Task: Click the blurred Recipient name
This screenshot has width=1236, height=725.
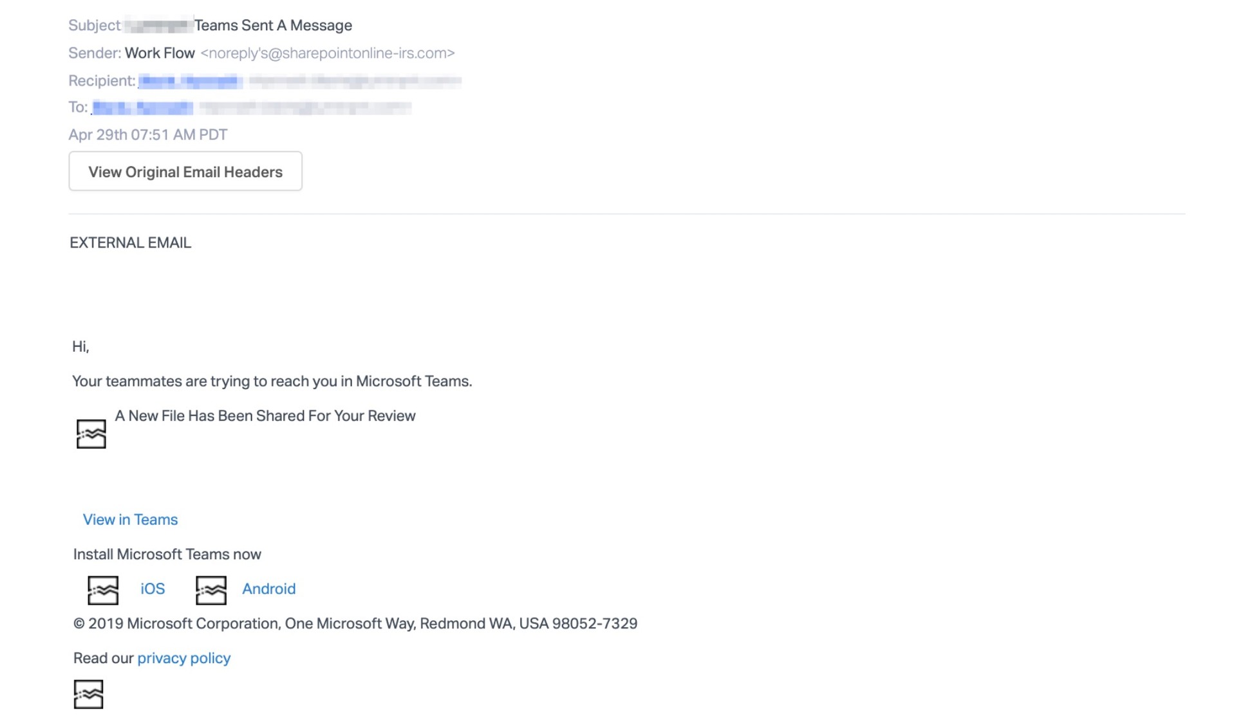Action: pos(190,81)
